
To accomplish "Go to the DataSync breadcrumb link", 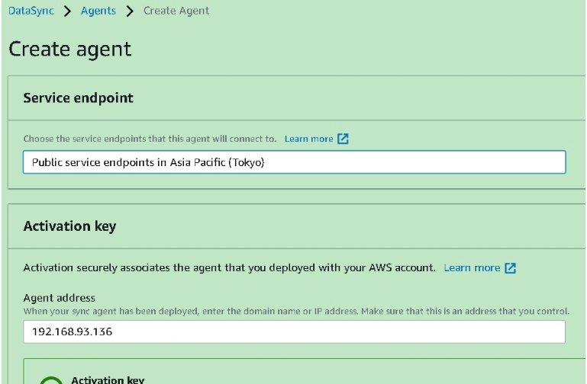I will [31, 11].
